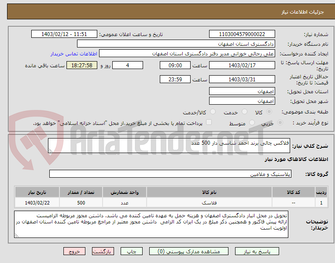The width and height of the screenshot is (335, 263).
Task: Click the validity time field 23:59
Action: click(x=175, y=80)
